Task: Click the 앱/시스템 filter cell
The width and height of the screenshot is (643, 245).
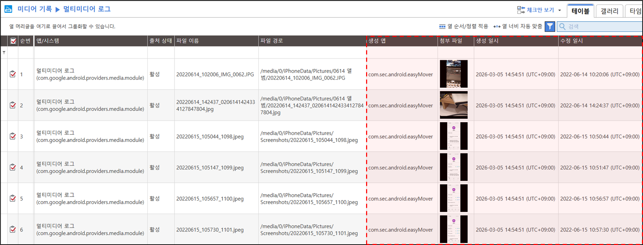Action: point(91,53)
